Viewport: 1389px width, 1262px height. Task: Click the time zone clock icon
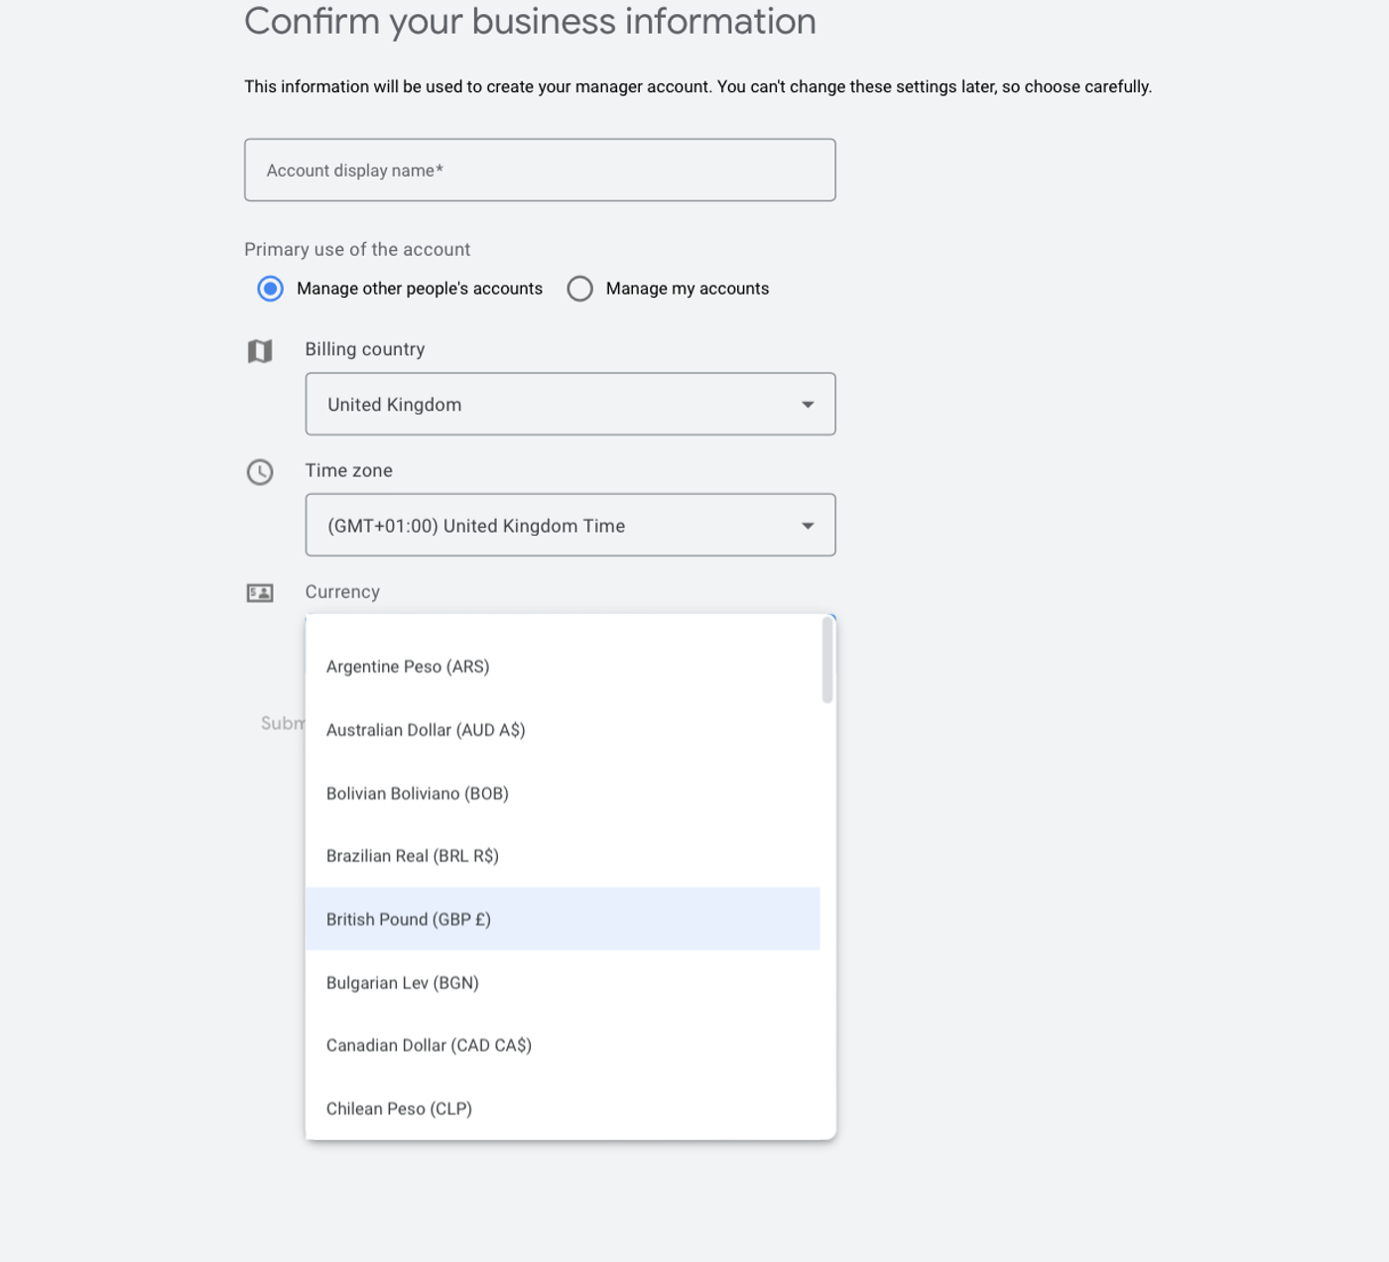coord(260,472)
